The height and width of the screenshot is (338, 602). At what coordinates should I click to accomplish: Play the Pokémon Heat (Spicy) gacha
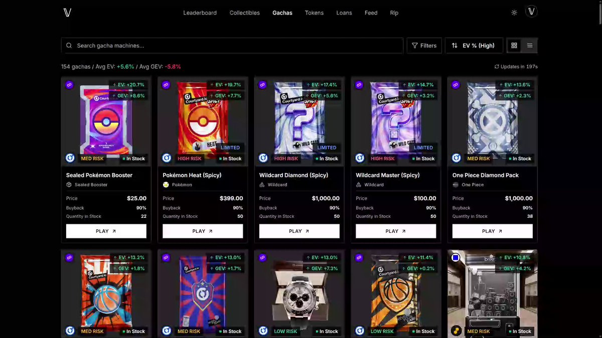pos(203,231)
